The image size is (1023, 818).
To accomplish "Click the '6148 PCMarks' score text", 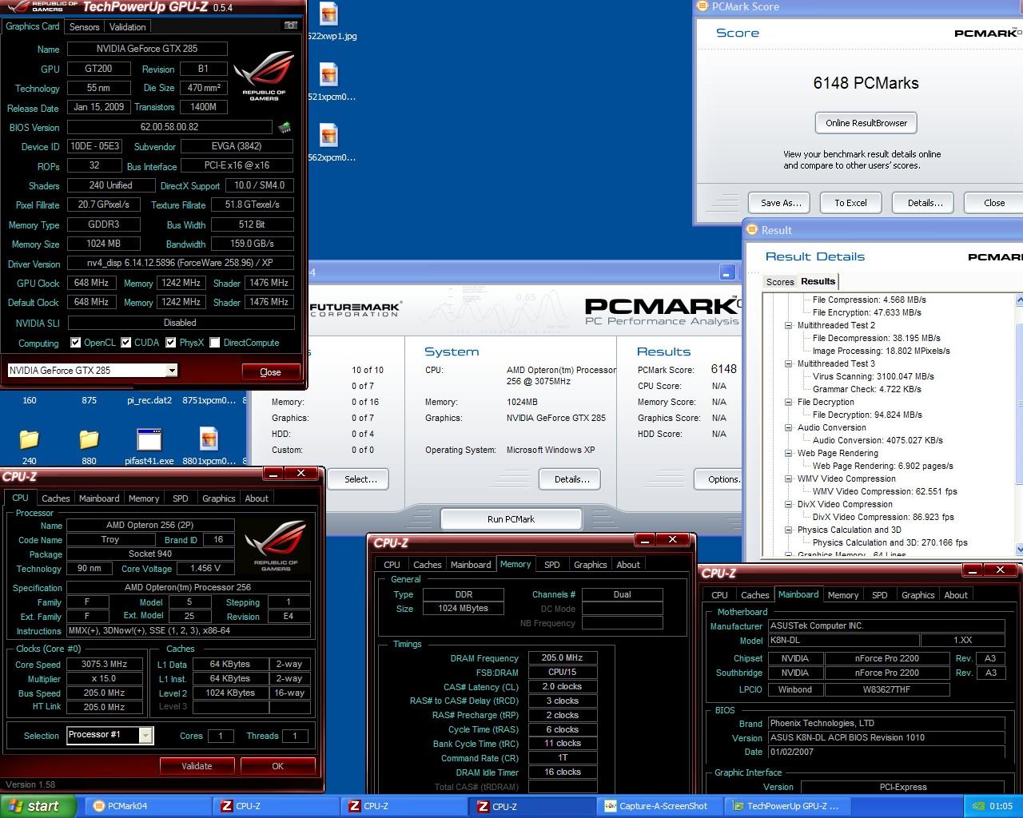I will tap(866, 83).
